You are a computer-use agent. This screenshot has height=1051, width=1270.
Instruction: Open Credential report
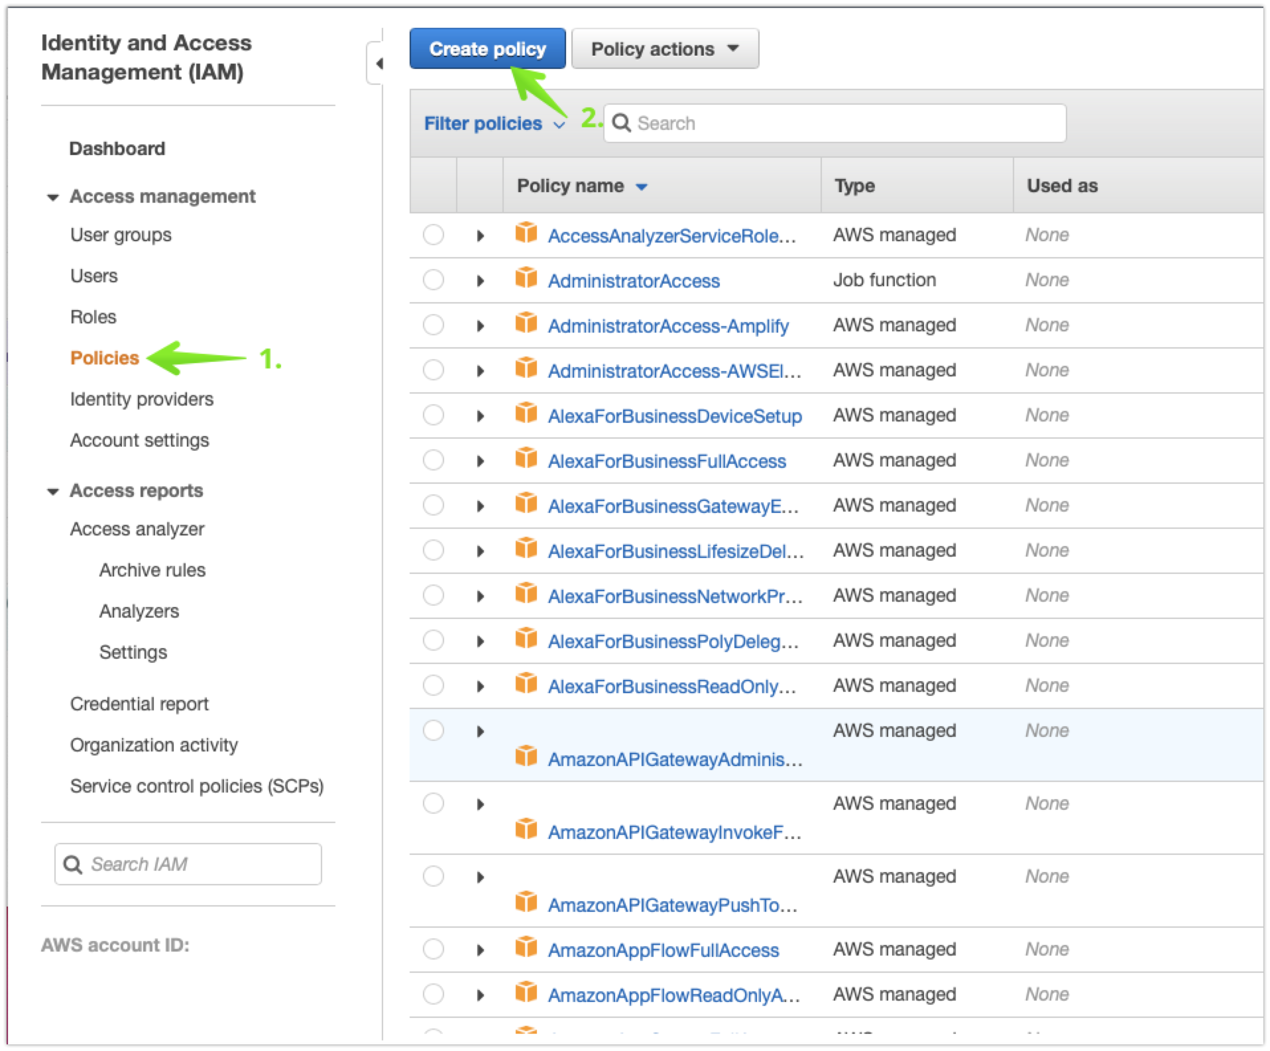139,704
